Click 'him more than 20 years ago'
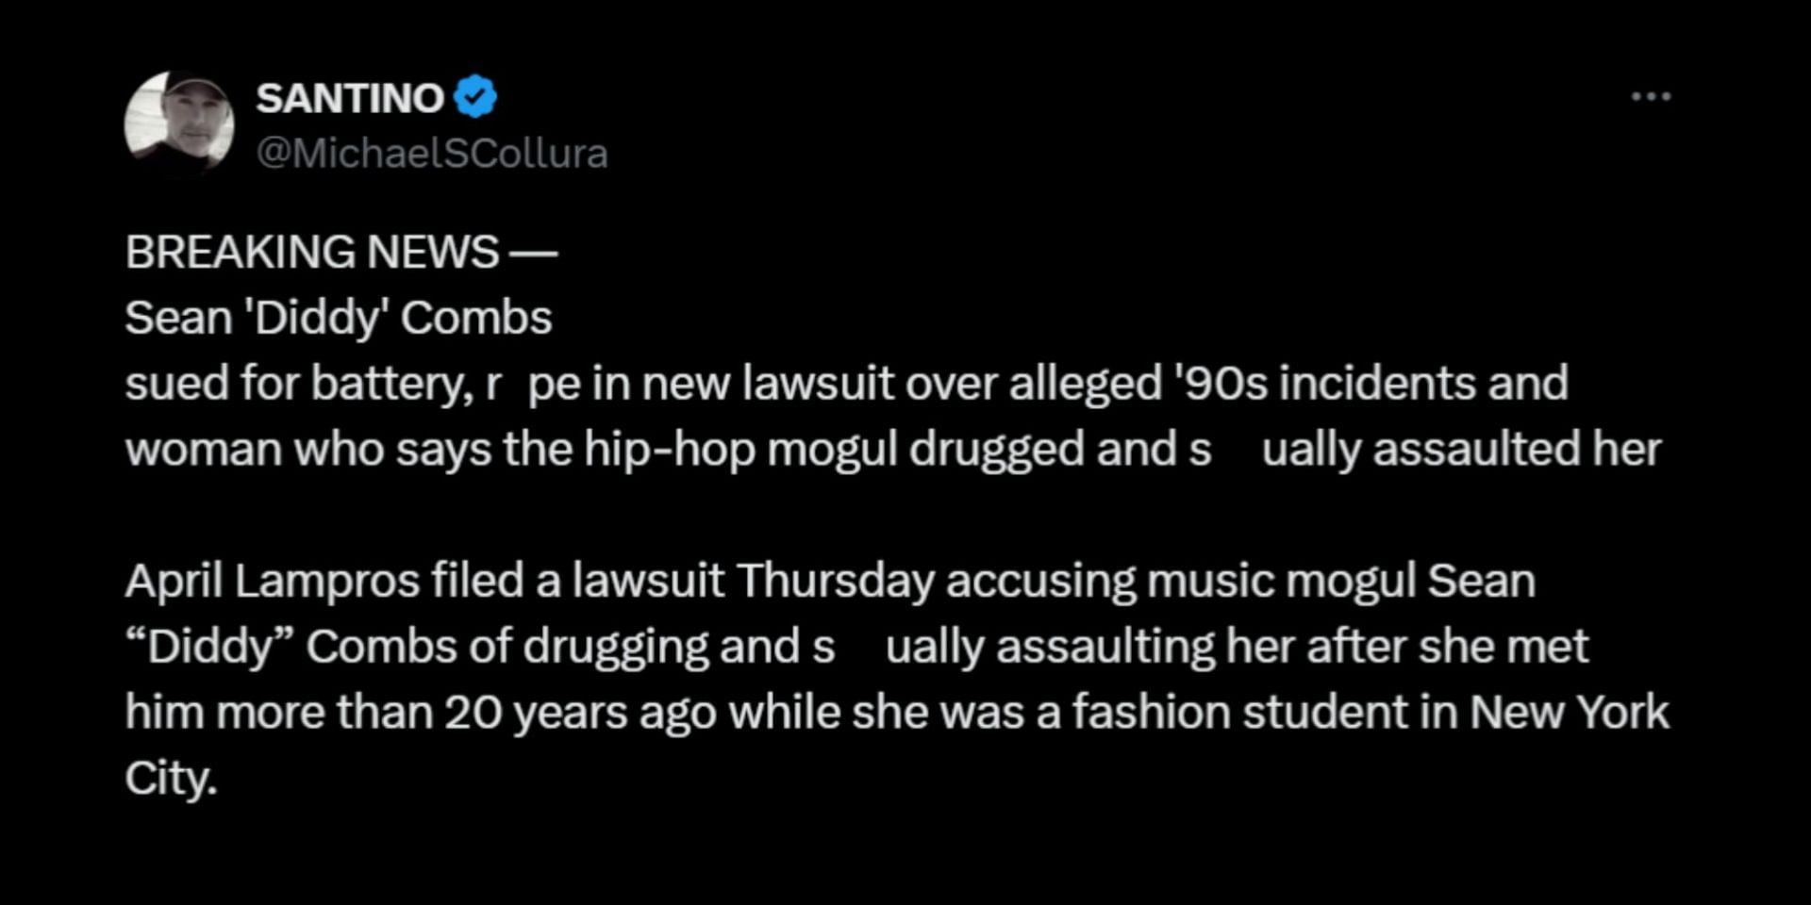The image size is (1811, 905). coord(375,713)
